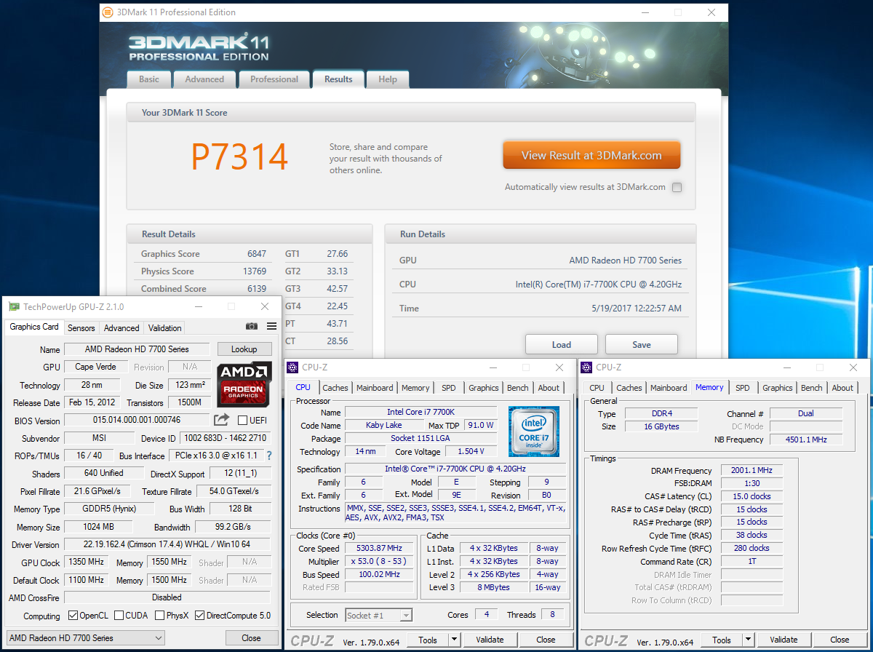The height and width of the screenshot is (652, 873).
Task: Open the Socket #1 selection dropdown
Action: pos(378,615)
